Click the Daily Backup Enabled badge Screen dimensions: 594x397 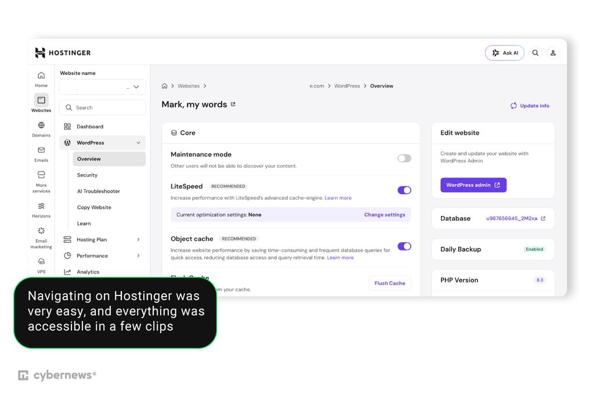(x=534, y=249)
